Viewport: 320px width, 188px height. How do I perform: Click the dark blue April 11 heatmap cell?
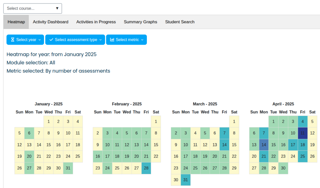pyautogui.click(x=302, y=133)
